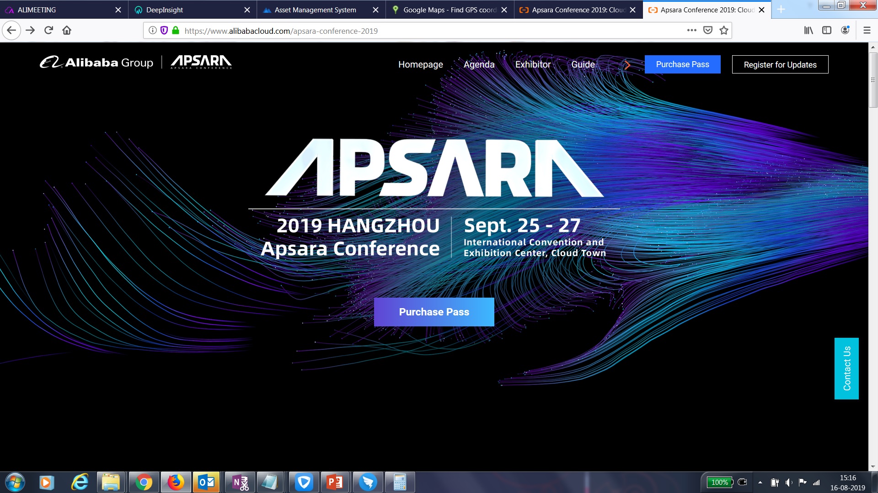Open Google Chrome from taskbar

click(x=144, y=482)
